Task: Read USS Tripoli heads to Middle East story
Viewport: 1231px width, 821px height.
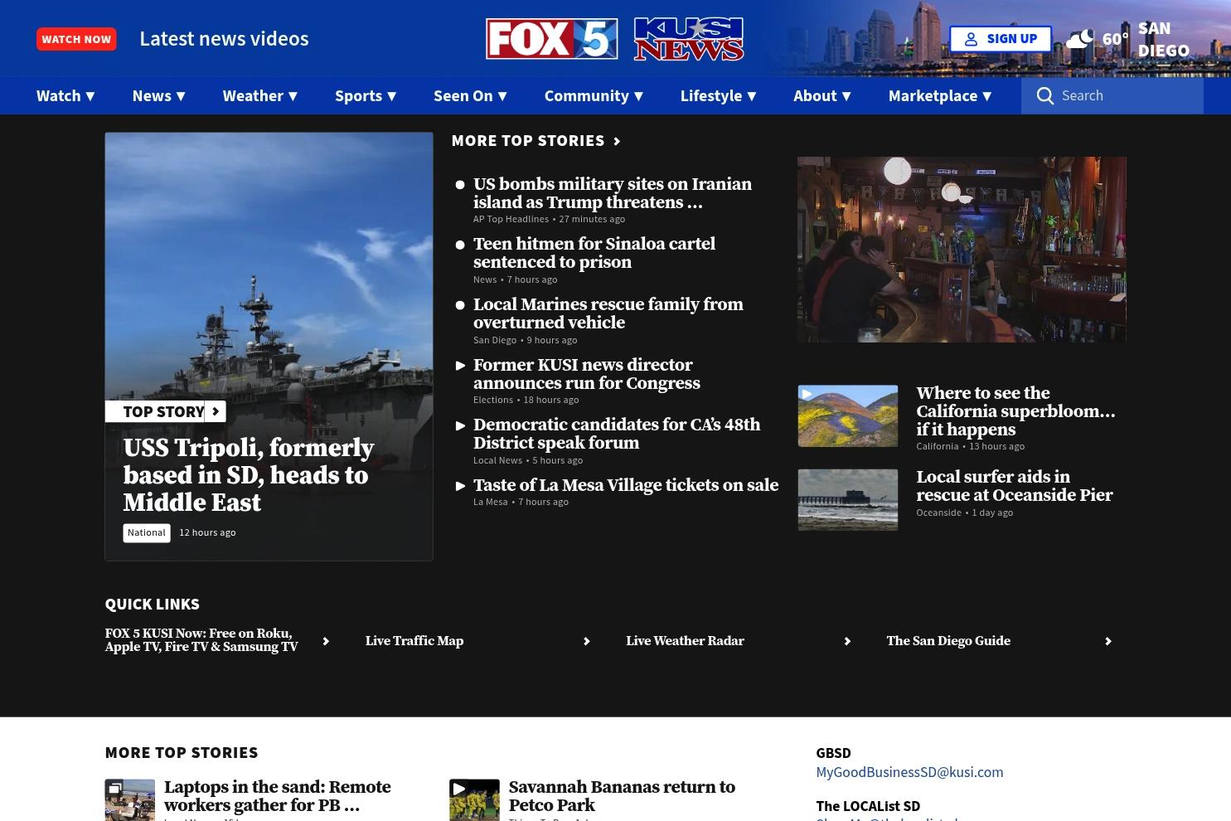Action: coord(249,475)
